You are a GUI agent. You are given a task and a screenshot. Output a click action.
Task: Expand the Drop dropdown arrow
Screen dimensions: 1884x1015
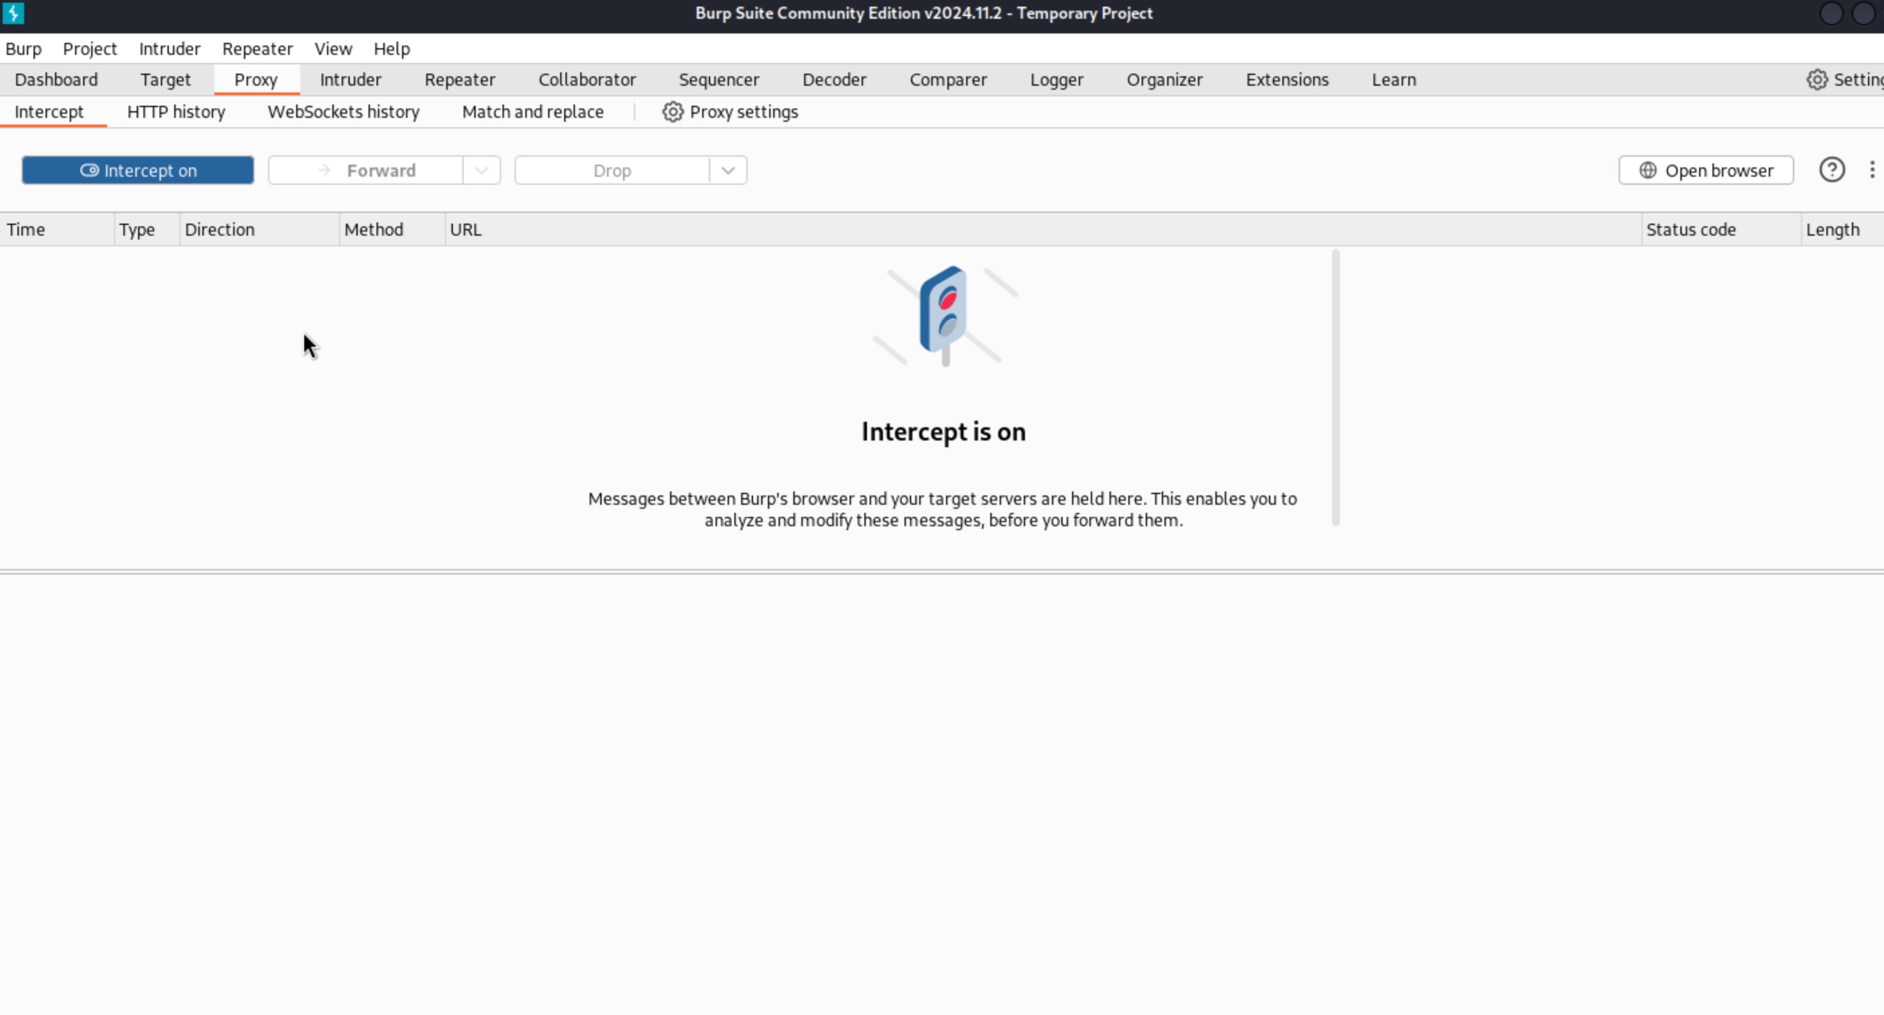[728, 170]
